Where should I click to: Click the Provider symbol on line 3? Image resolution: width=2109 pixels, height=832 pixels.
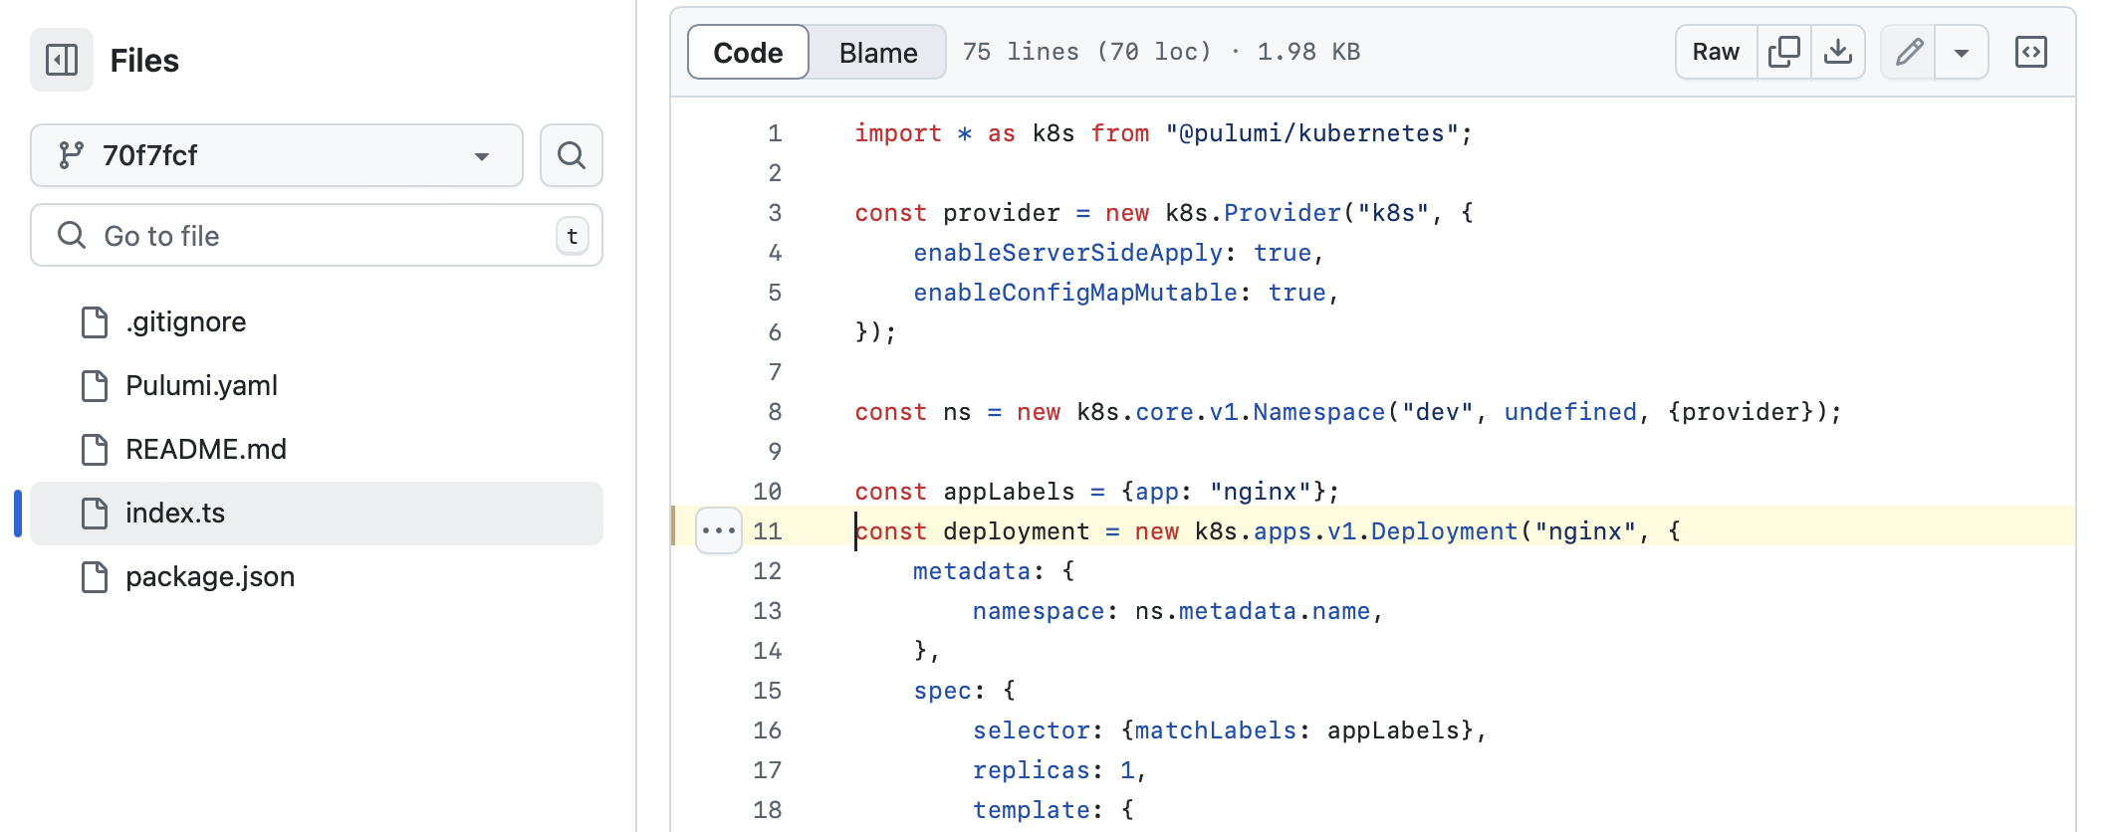pos(1283,213)
